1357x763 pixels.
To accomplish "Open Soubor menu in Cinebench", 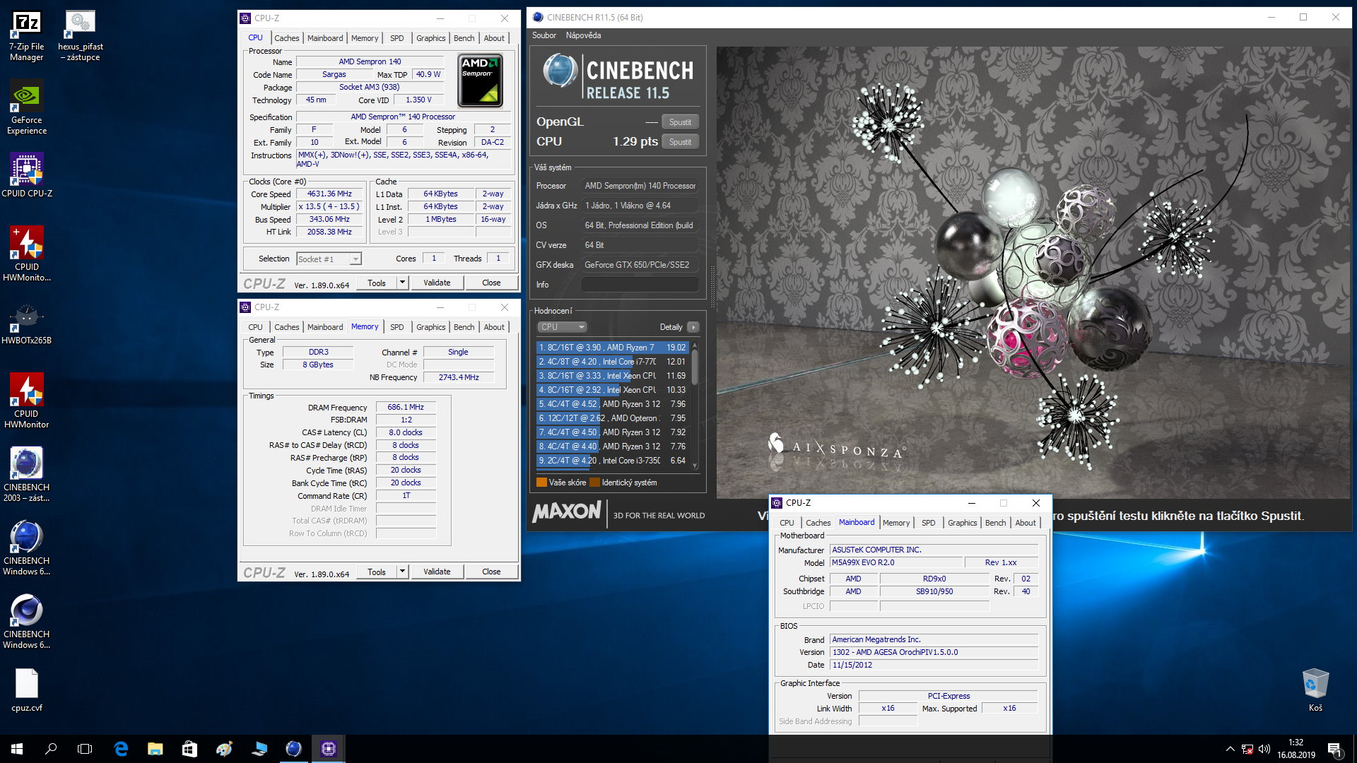I will pyautogui.click(x=544, y=35).
